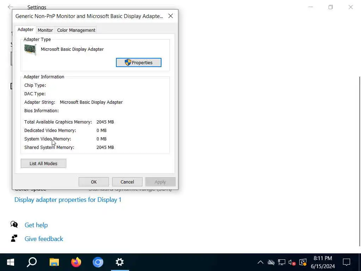
Task: Confirm dialog with OK button
Action: click(x=94, y=182)
